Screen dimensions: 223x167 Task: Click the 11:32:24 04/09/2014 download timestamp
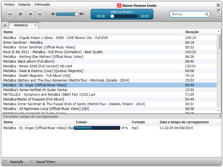click(176, 128)
